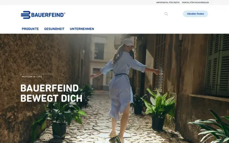
Task: Click the woman's white cap in photo
Action: click(x=128, y=42)
